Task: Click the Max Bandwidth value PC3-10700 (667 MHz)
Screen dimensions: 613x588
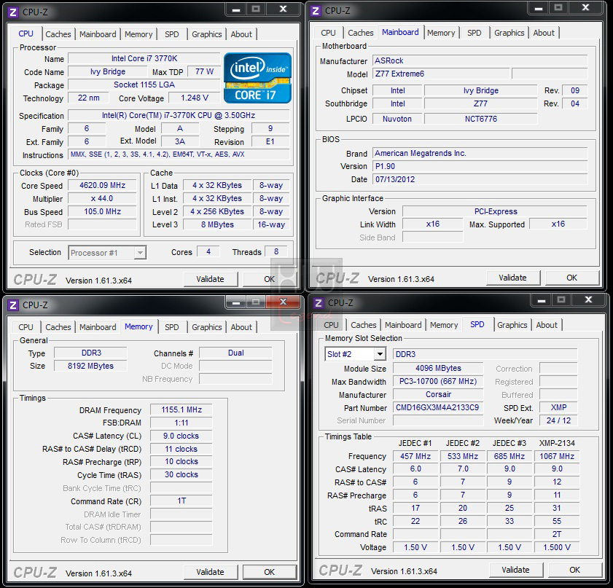Action: click(x=438, y=382)
